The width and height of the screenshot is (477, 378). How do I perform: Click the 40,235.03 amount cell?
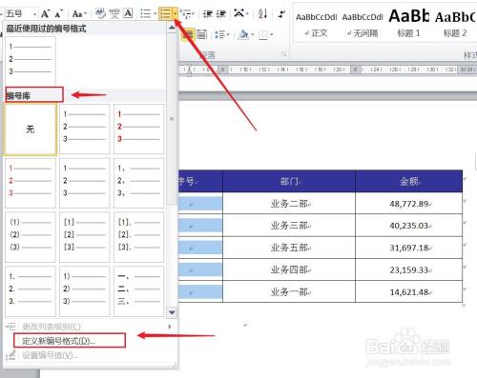pyautogui.click(x=408, y=226)
